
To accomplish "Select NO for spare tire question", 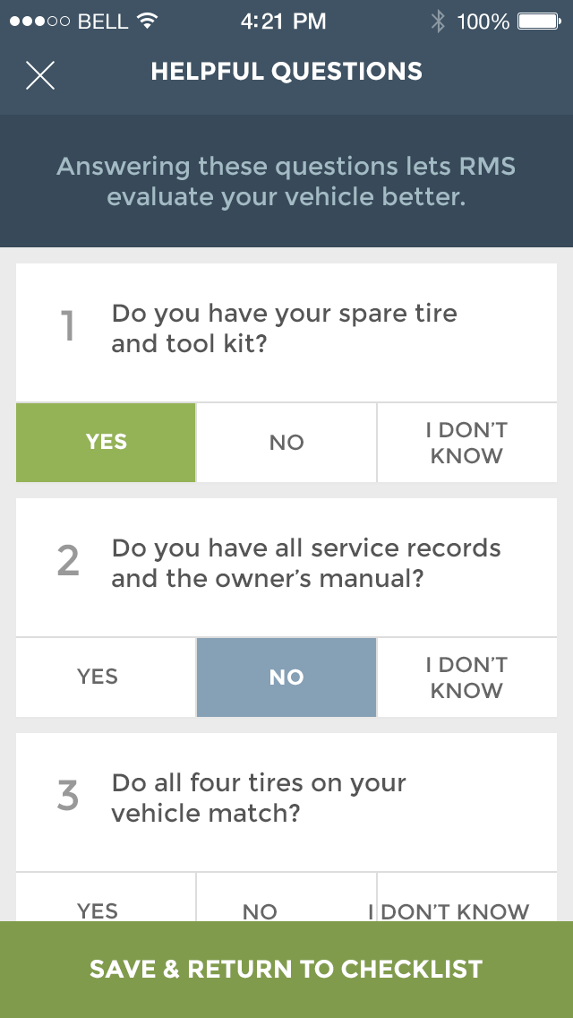I will point(286,443).
